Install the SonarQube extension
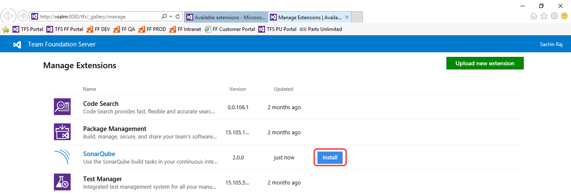The image size is (571, 196). pyautogui.click(x=330, y=157)
